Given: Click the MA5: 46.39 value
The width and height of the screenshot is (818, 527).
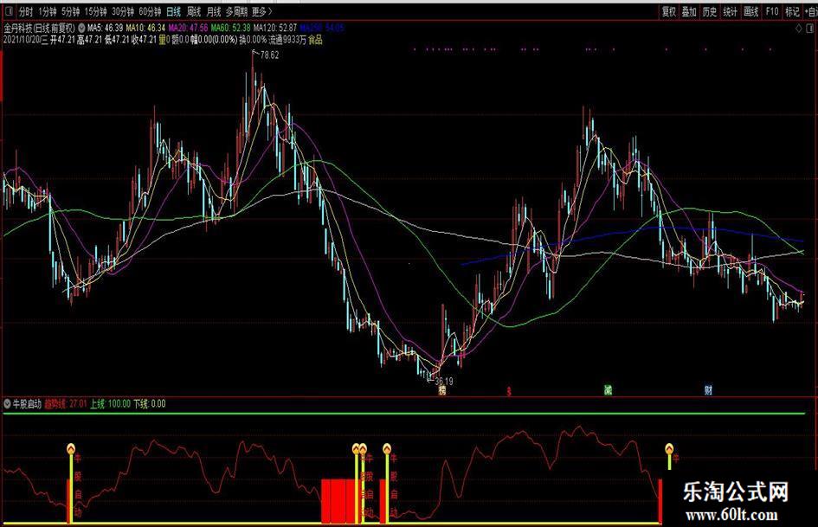Looking at the screenshot, I should (x=105, y=28).
